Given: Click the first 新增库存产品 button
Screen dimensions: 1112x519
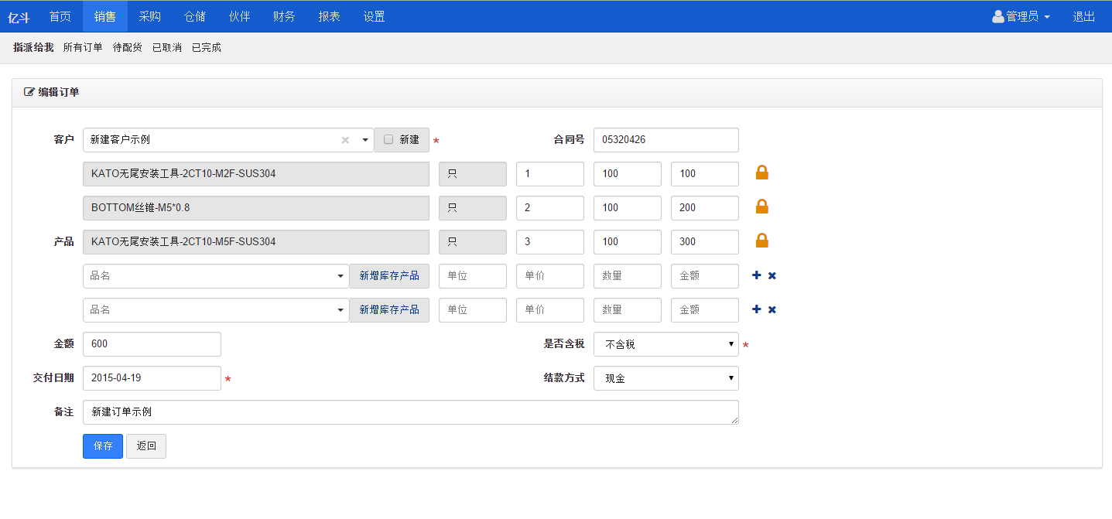Looking at the screenshot, I should (x=389, y=276).
